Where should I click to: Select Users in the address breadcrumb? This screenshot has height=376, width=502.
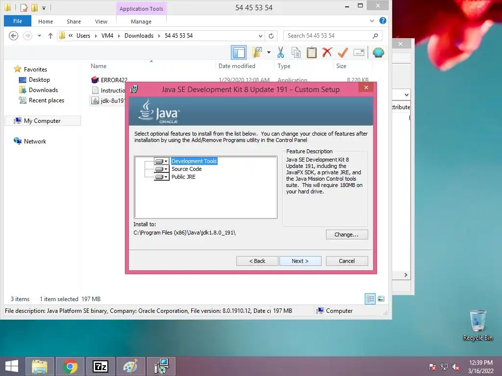click(83, 36)
